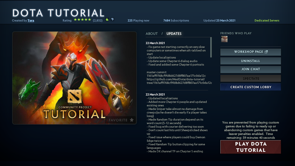Click '7684 Subscriptions' text
The height and width of the screenshot is (166, 295).
(x=176, y=20)
